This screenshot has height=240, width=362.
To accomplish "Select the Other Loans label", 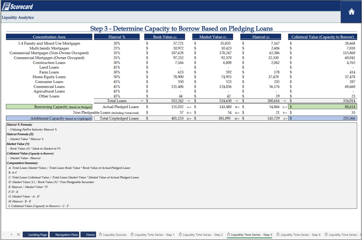I will click(x=49, y=96).
